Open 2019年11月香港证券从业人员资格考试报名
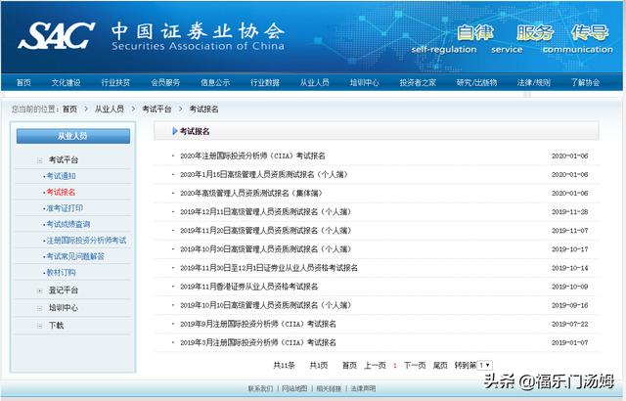This screenshot has height=401, width=626. point(249,287)
